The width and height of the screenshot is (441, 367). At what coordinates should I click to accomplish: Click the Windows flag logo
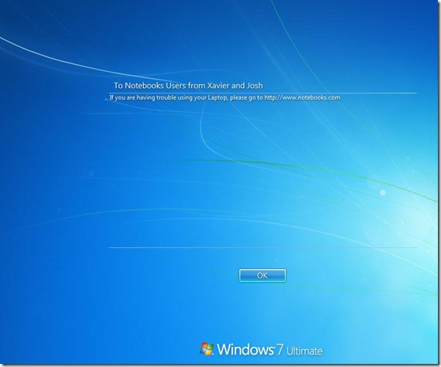pyautogui.click(x=207, y=348)
